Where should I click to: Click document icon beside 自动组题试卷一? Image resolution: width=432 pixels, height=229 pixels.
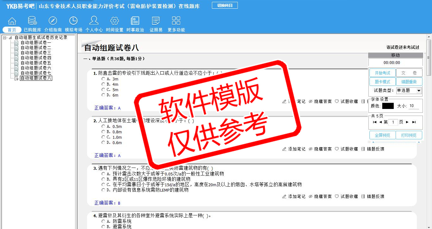tap(16, 43)
